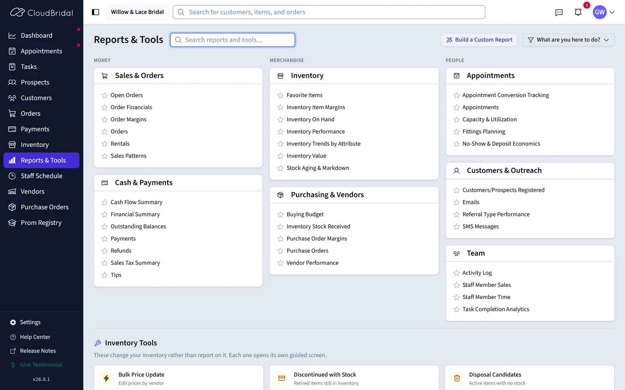Click the Orders cart icon in sidebar
Image resolution: width=625 pixels, height=390 pixels.
(x=12, y=113)
